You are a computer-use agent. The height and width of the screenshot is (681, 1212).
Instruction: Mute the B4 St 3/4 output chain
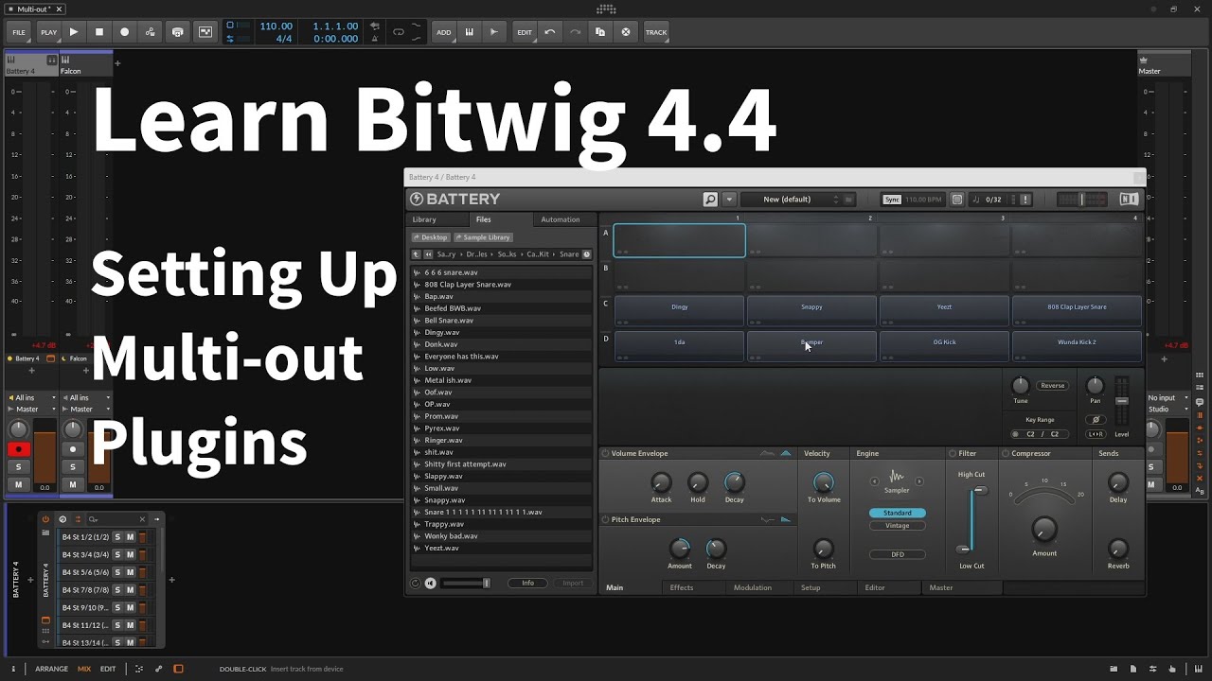pos(131,554)
